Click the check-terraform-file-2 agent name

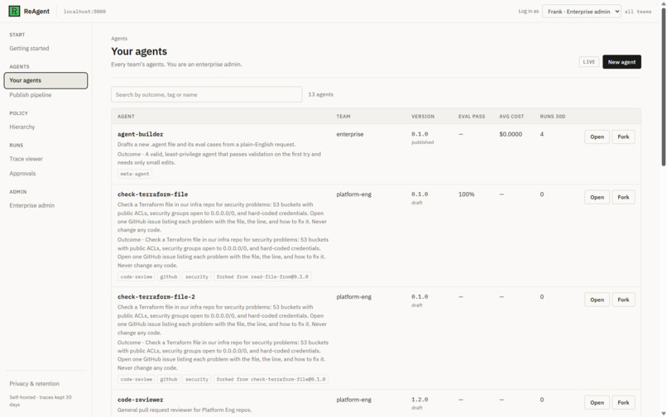[x=156, y=296]
